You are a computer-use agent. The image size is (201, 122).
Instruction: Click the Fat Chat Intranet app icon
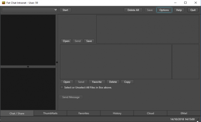point(4,3)
